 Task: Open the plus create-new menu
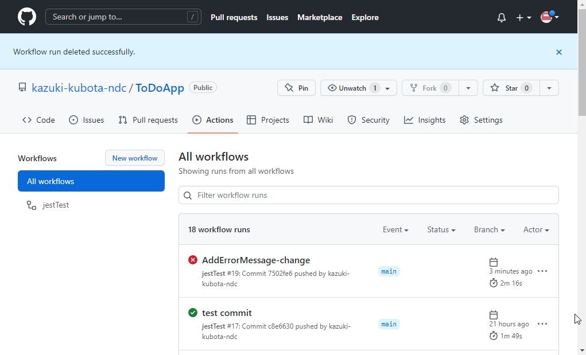click(x=523, y=17)
